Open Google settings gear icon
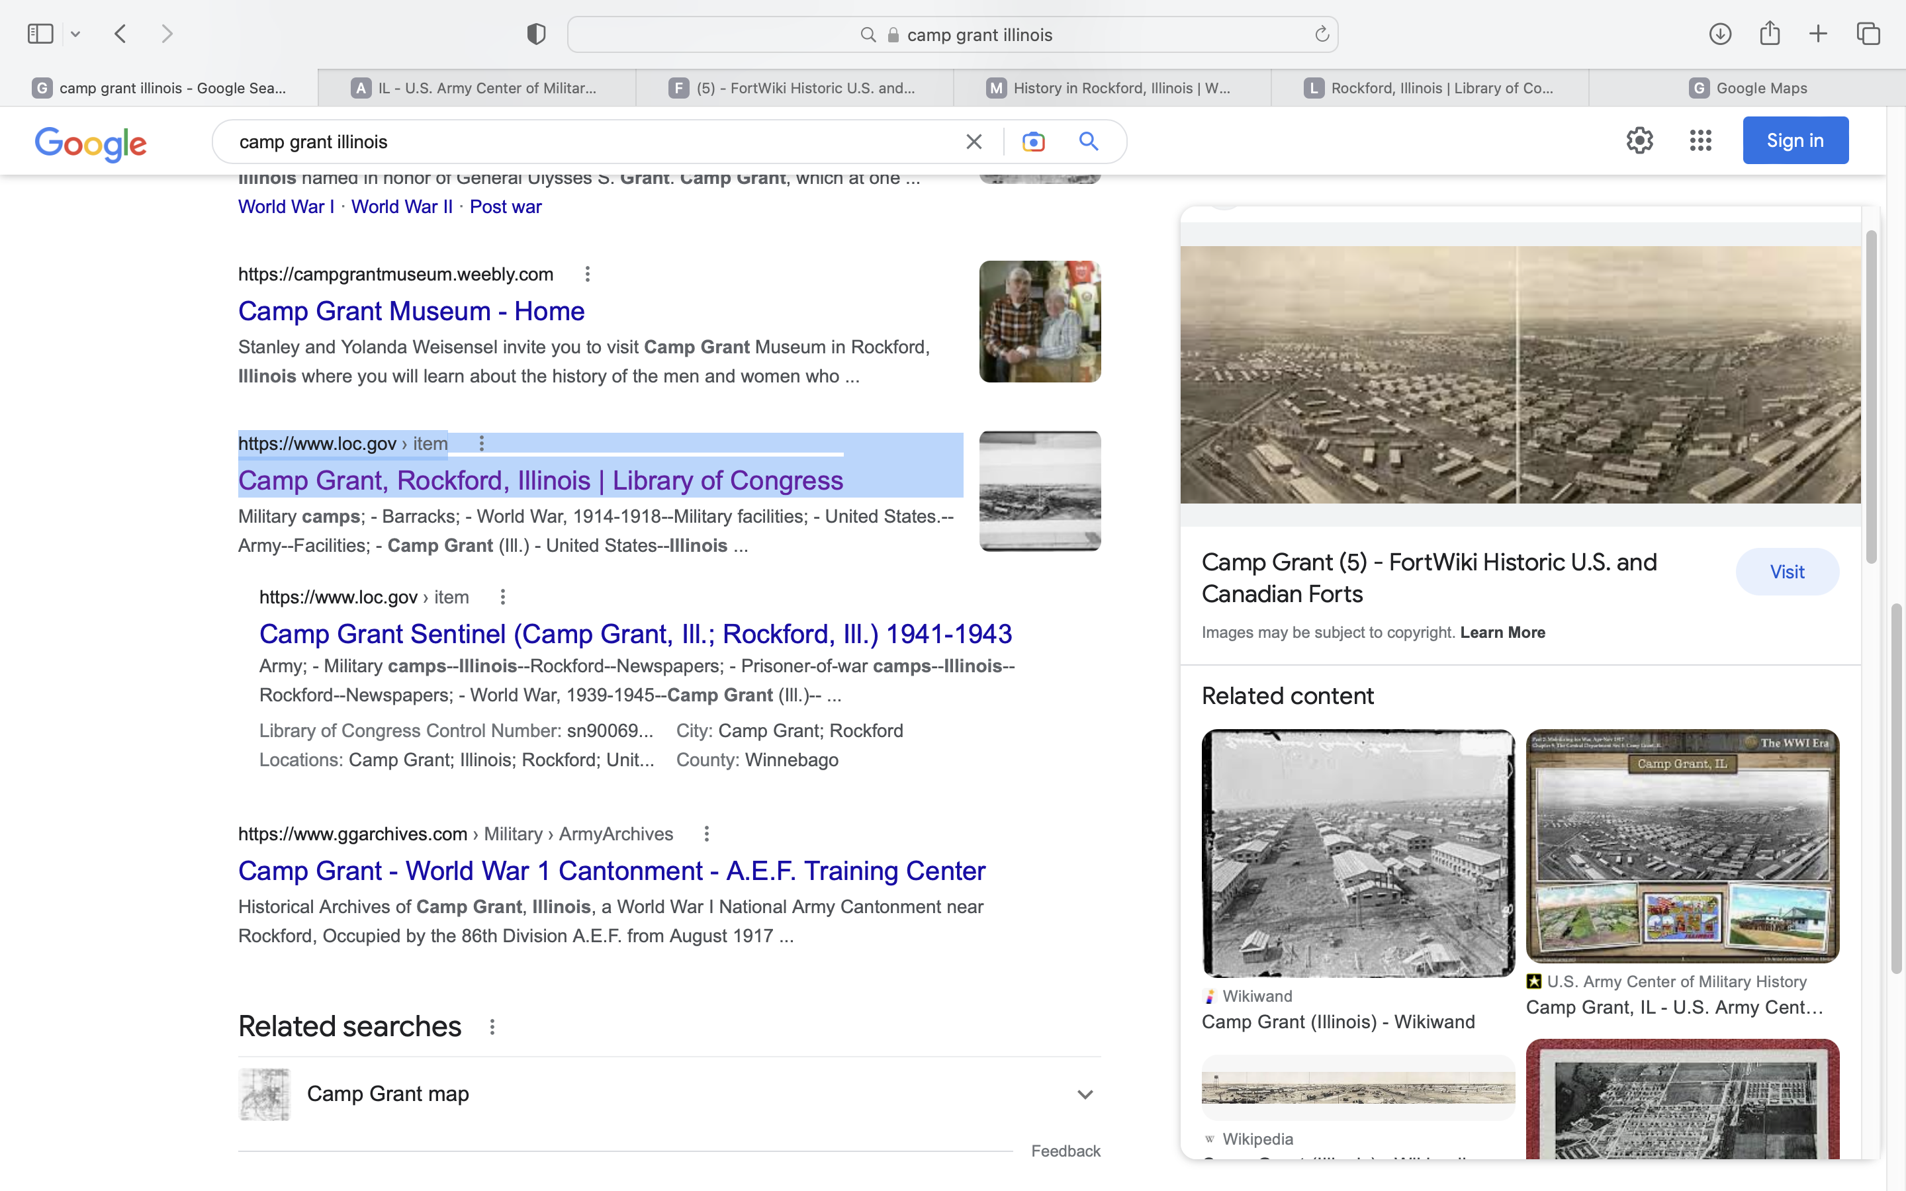Image resolution: width=1906 pixels, height=1191 pixels. point(1639,141)
